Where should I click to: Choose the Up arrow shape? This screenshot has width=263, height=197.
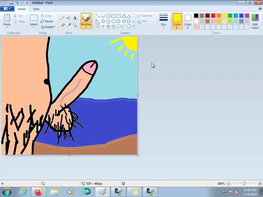(129, 21)
